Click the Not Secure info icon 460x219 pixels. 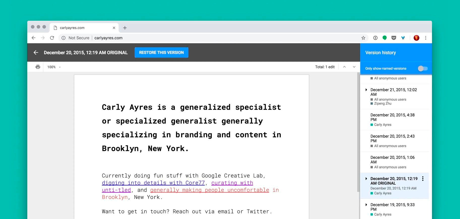point(64,38)
